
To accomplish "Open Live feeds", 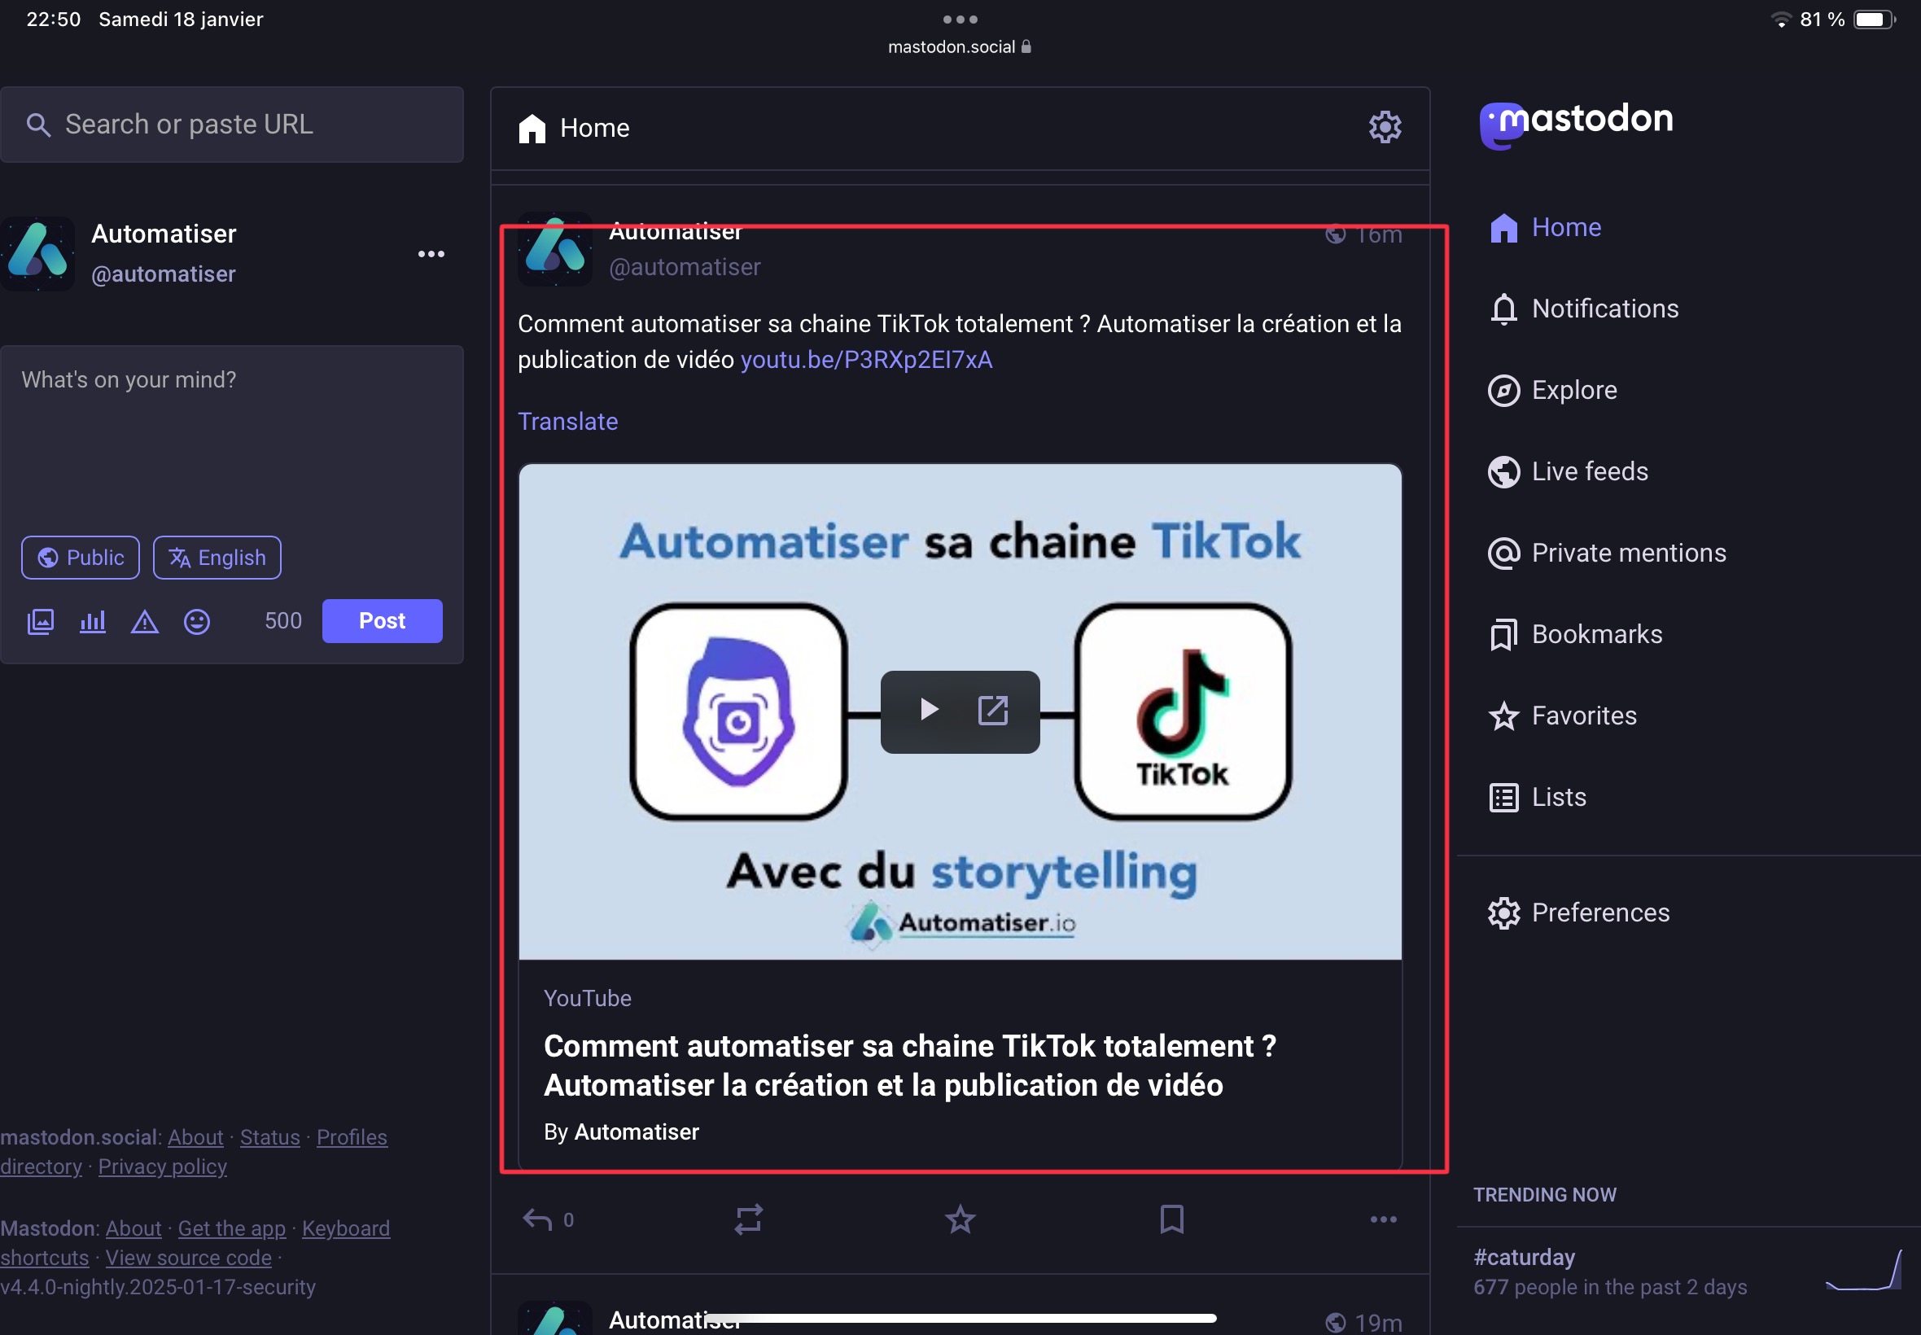I will pyautogui.click(x=1568, y=472).
